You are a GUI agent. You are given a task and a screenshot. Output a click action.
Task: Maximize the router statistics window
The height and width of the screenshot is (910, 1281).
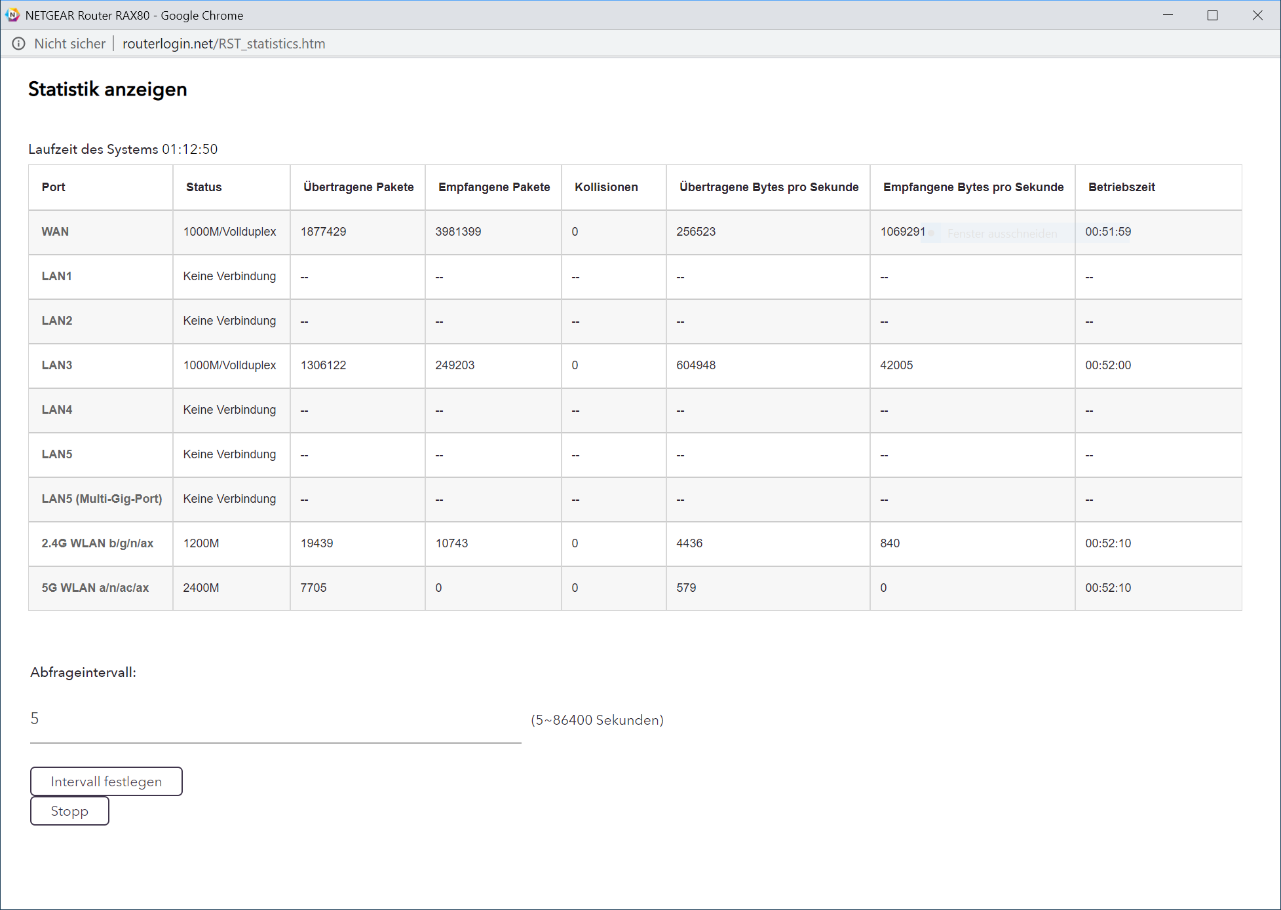pos(1212,15)
